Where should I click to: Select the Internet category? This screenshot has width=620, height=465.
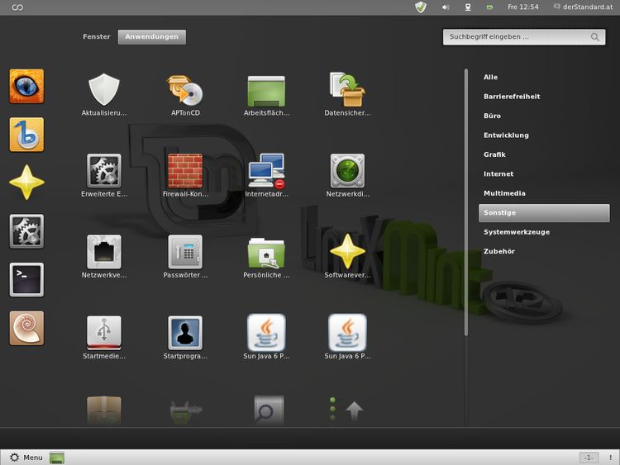pos(498,174)
